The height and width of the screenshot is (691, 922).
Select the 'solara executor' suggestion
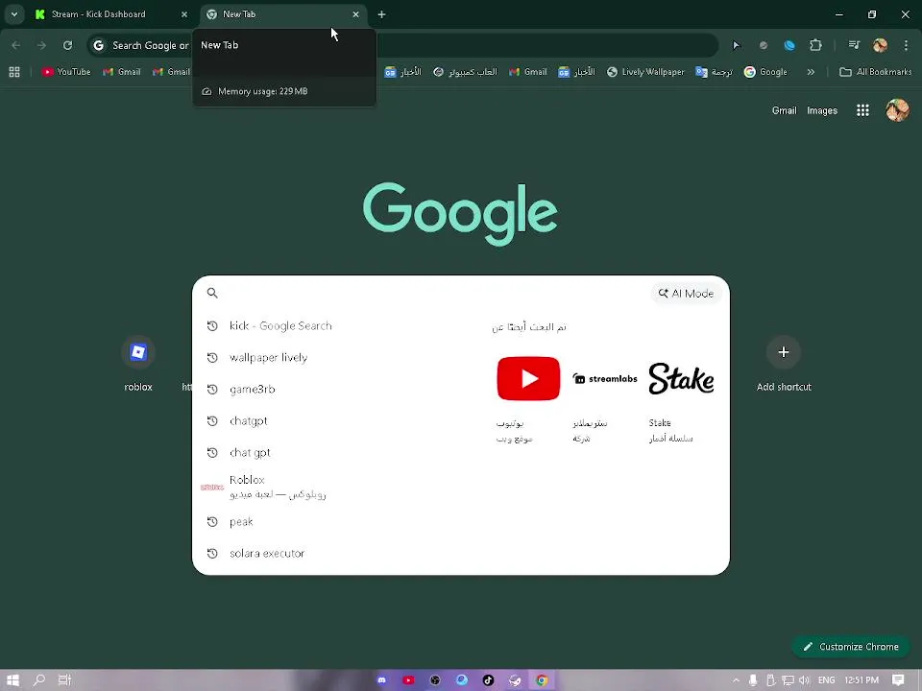tap(267, 554)
